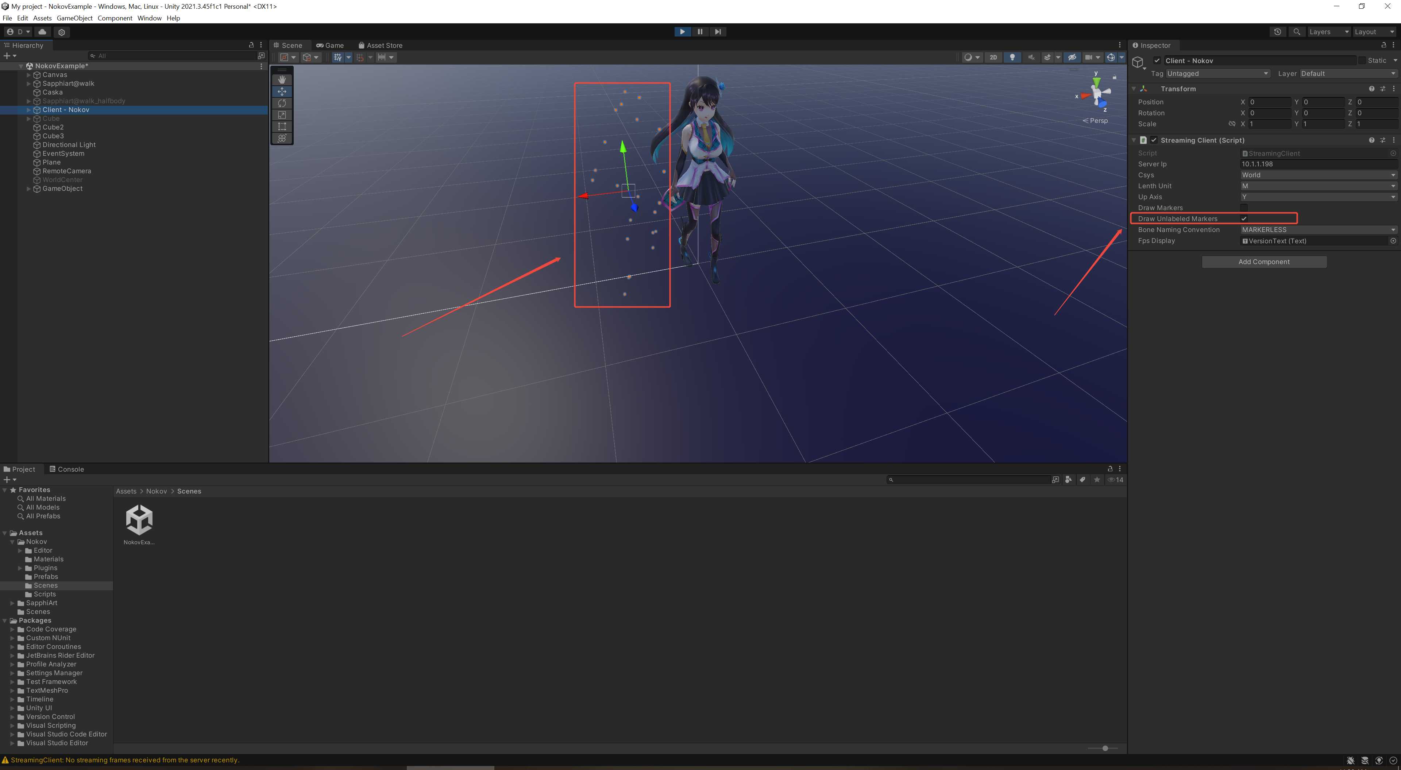The width and height of the screenshot is (1401, 770).
Task: Open the Layout dropdown in top toolbar
Action: tap(1374, 31)
